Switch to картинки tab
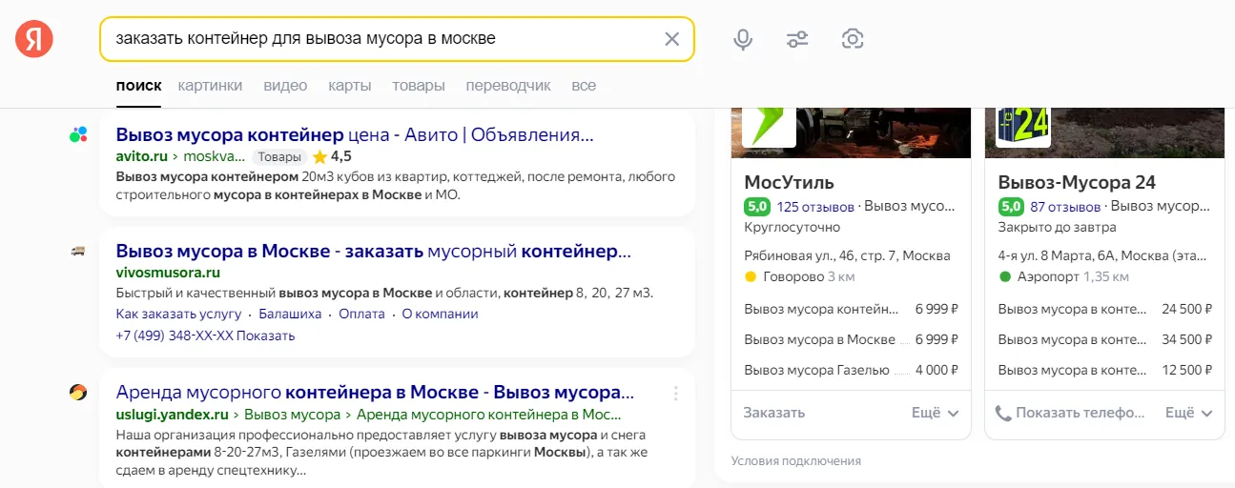The width and height of the screenshot is (1235, 488). pos(210,86)
